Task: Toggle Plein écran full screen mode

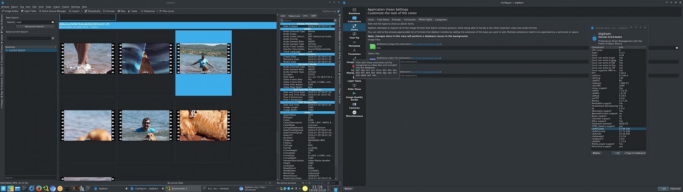Action: pyautogui.click(x=167, y=11)
